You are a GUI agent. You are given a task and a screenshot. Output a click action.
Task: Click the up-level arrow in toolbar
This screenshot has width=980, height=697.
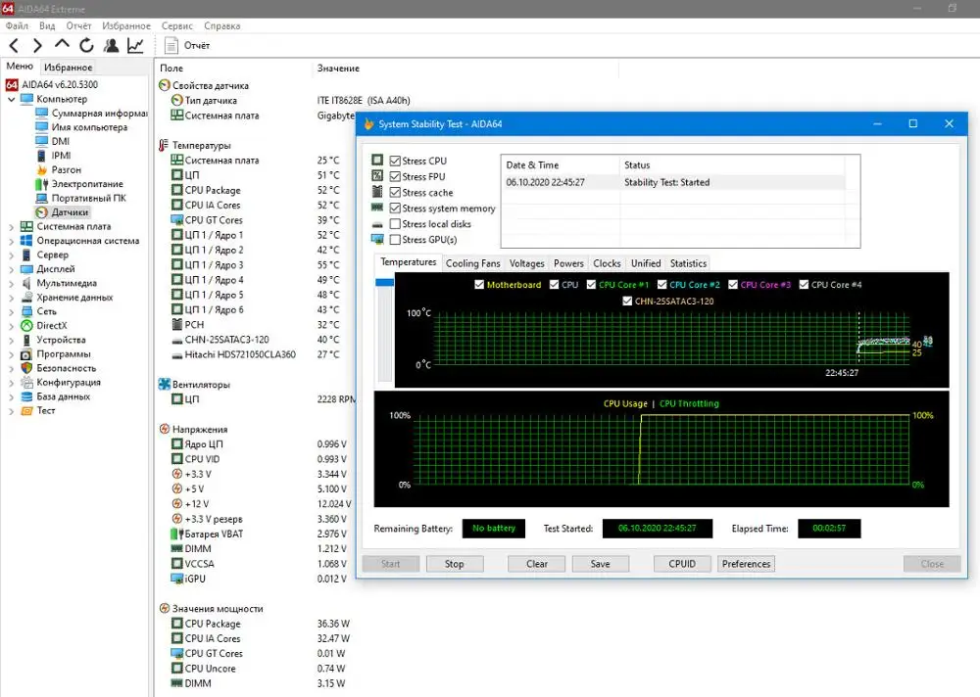click(x=62, y=45)
